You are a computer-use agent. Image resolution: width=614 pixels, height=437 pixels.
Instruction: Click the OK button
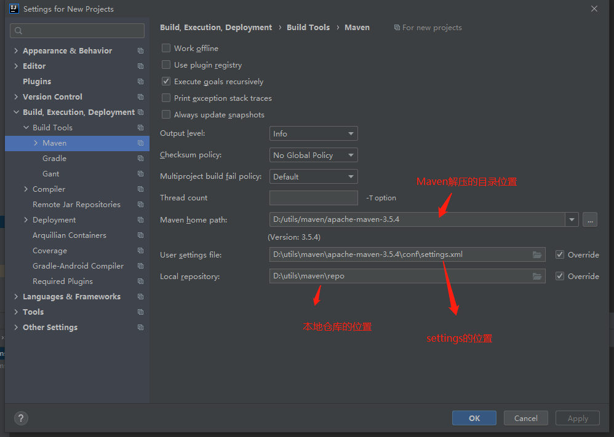[x=474, y=418]
